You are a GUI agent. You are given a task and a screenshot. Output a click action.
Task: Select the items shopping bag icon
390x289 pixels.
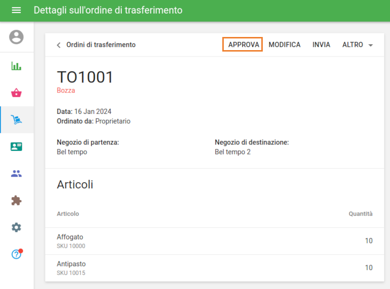click(16, 92)
